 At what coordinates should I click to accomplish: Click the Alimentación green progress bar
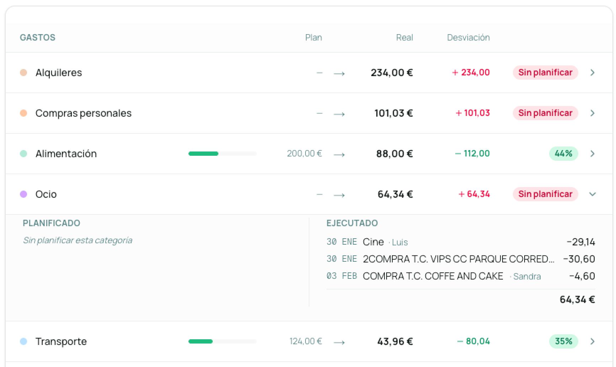pyautogui.click(x=222, y=154)
